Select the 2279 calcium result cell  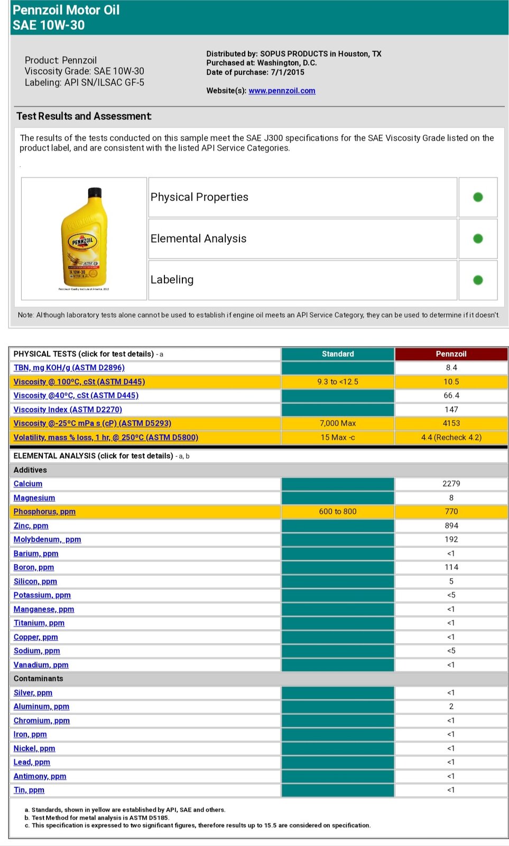(451, 484)
